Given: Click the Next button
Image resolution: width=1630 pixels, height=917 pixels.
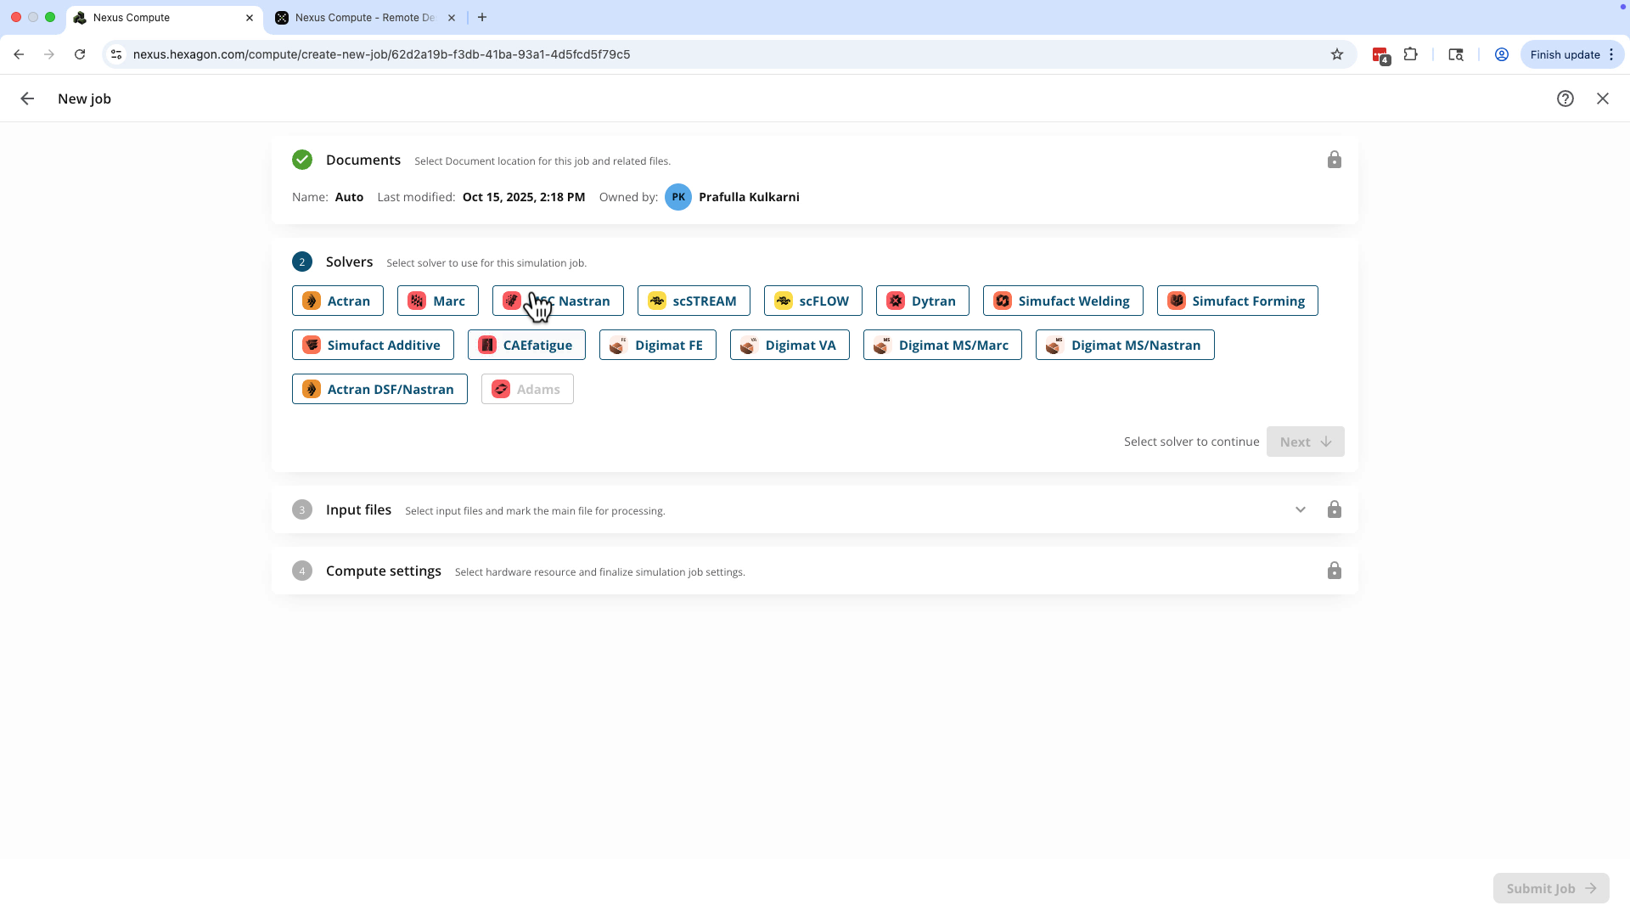Looking at the screenshot, I should 1305,442.
